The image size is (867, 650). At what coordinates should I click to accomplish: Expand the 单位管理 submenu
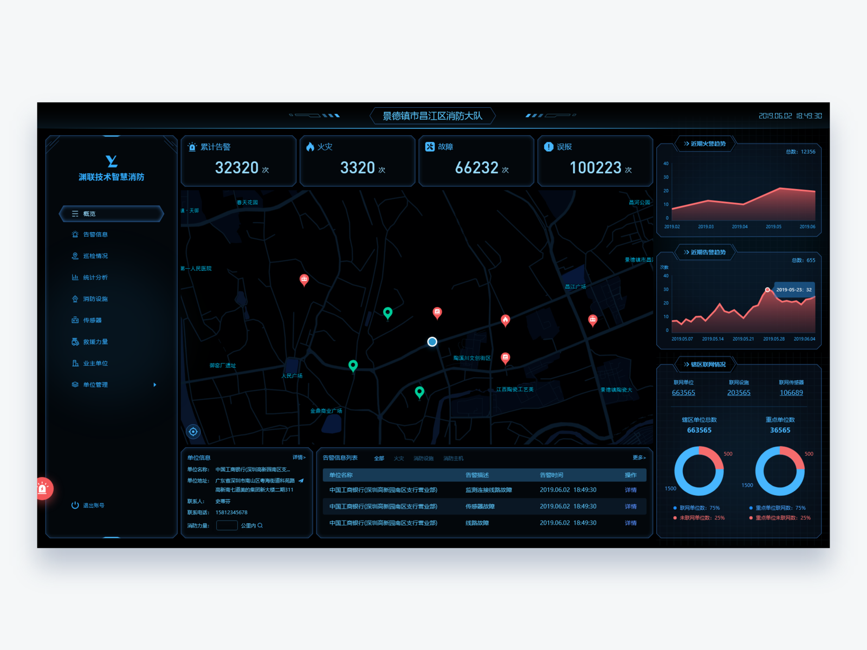tap(96, 385)
